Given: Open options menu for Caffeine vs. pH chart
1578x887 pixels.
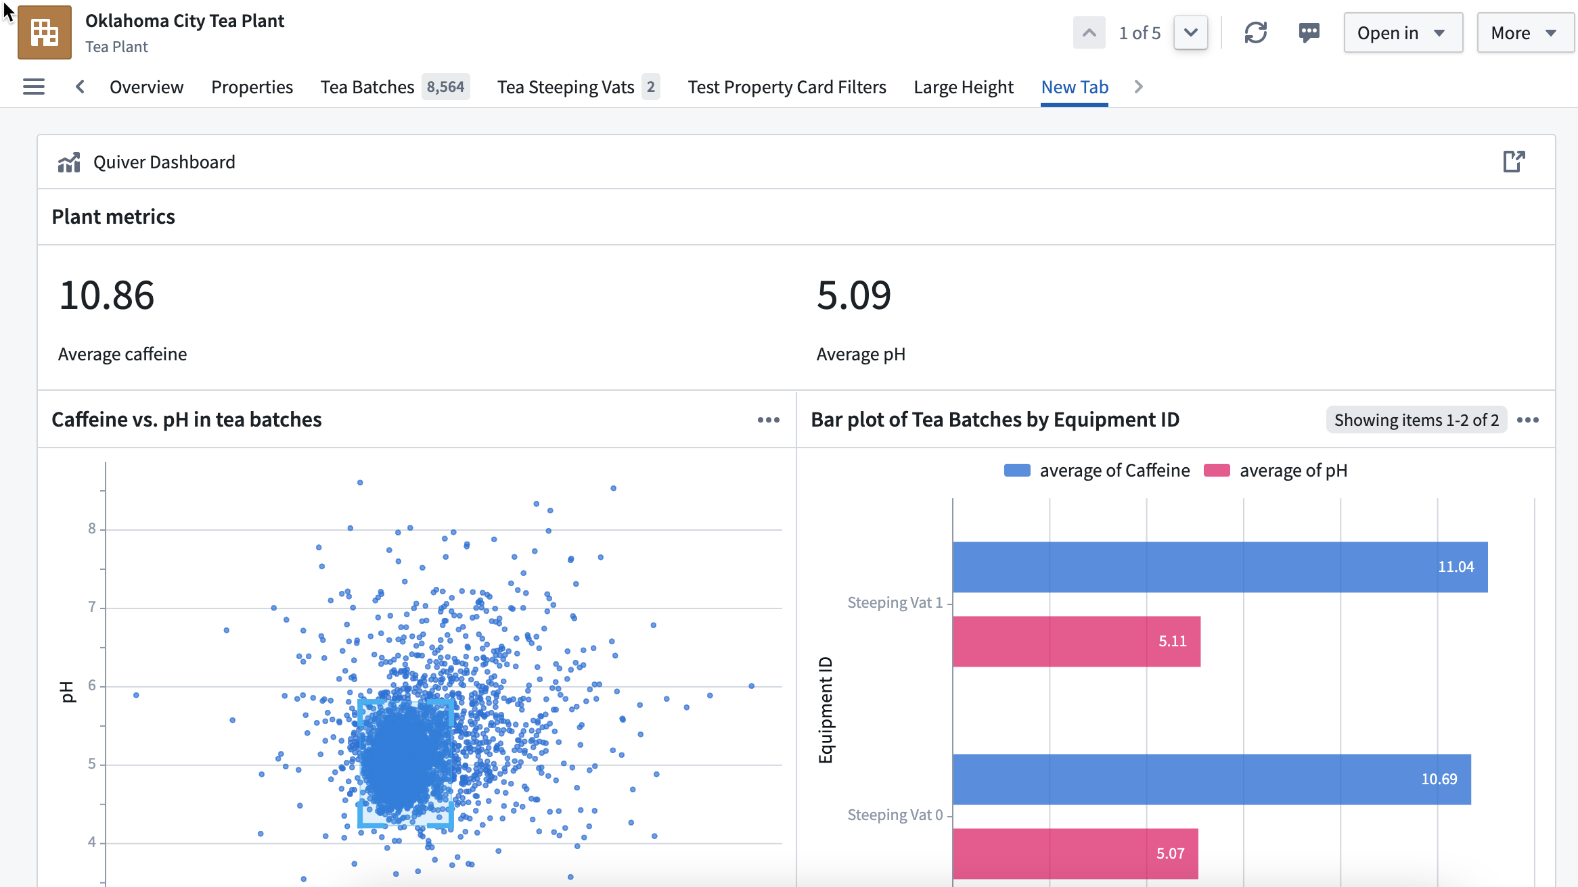Looking at the screenshot, I should pyautogui.click(x=768, y=420).
